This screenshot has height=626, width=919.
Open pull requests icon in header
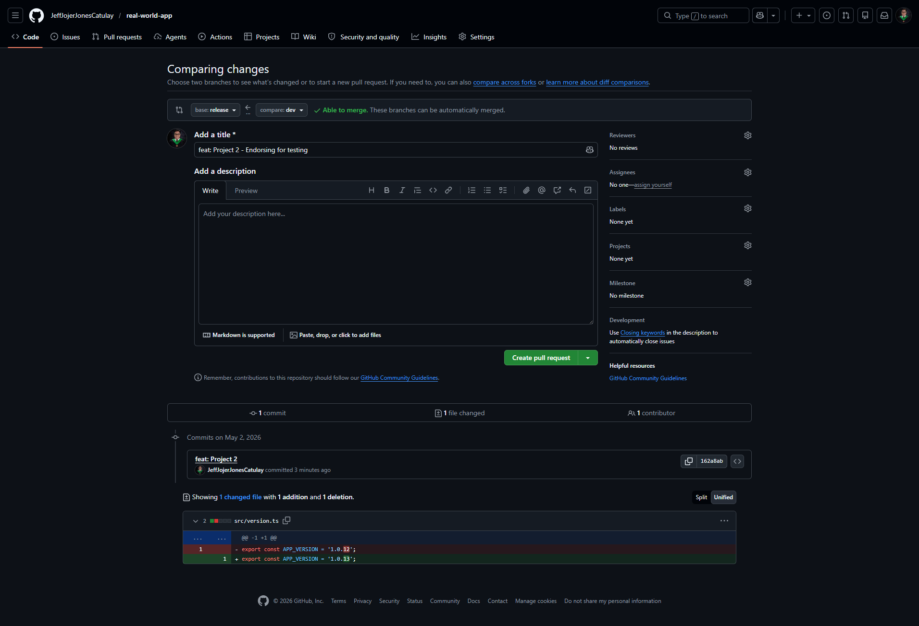846,15
